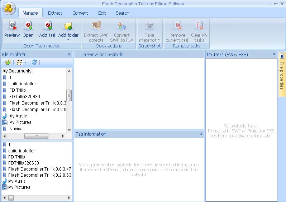Click Flash Decompiler Trillix 3.2.0.63 in lower list

tap(40, 175)
